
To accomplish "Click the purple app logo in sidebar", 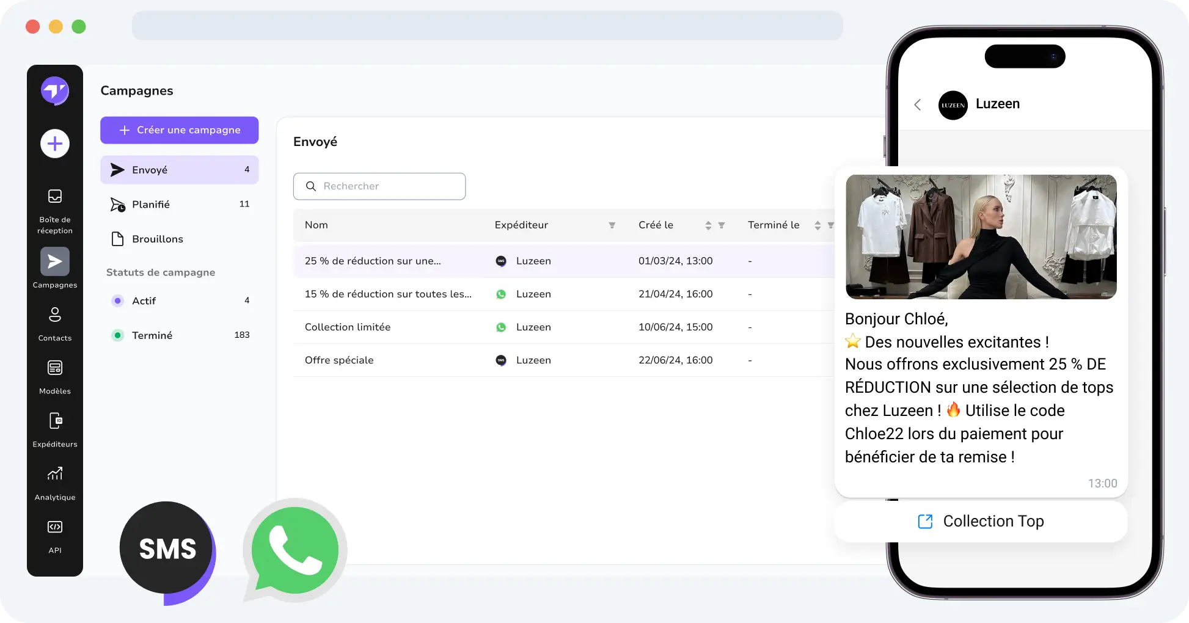I will tap(55, 91).
